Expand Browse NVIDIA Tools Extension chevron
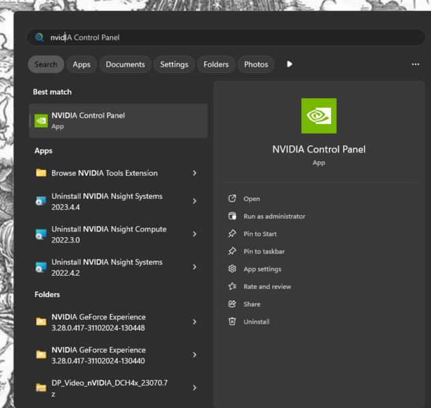The image size is (431, 408). [x=194, y=173]
